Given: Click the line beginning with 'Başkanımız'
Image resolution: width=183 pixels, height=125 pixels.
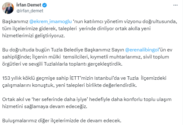Looking at the screenshot, I should (89, 22).
